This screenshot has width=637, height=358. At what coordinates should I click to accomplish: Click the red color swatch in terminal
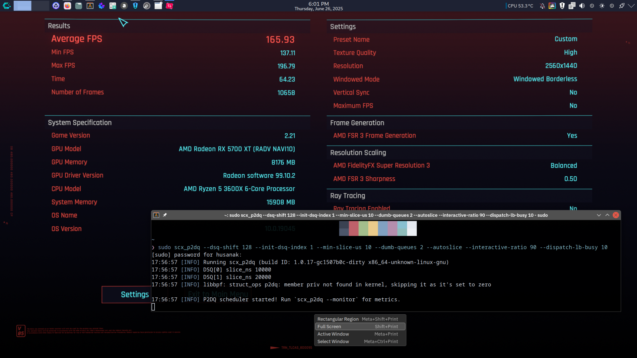pos(354,228)
